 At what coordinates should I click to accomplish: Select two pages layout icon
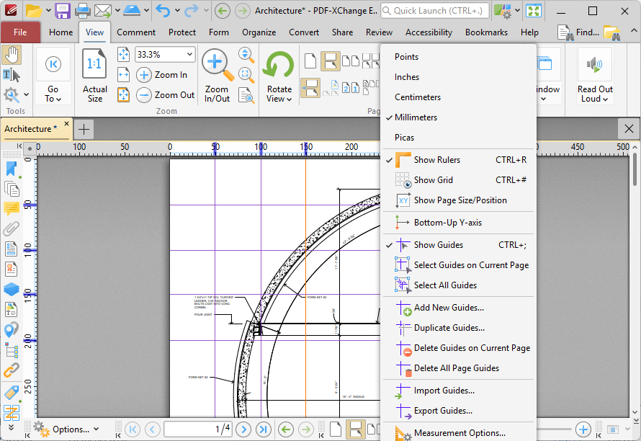click(x=350, y=61)
